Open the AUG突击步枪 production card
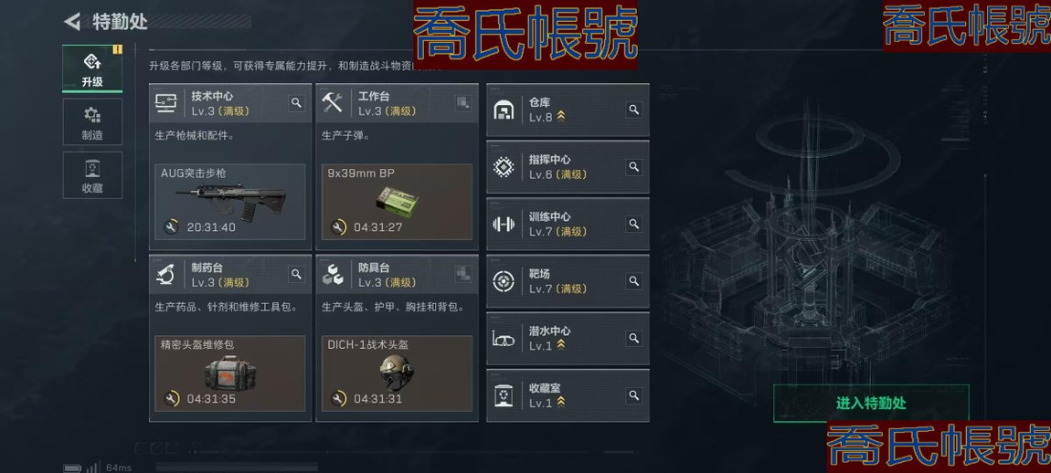The height and width of the screenshot is (473, 1051). pyautogui.click(x=230, y=202)
